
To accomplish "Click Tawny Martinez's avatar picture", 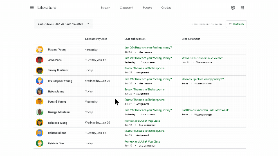I will [40, 70].
